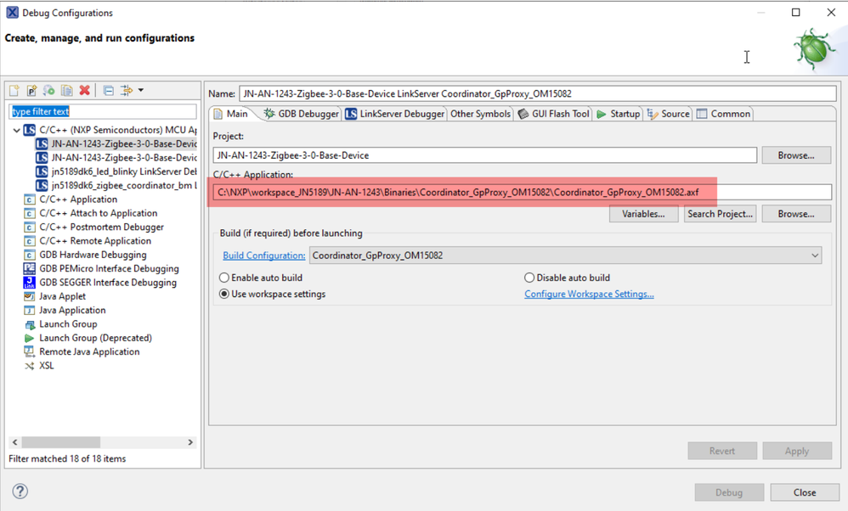Switch to the GDB Debugger tab
Viewport: 848px width, 511px height.
point(301,114)
